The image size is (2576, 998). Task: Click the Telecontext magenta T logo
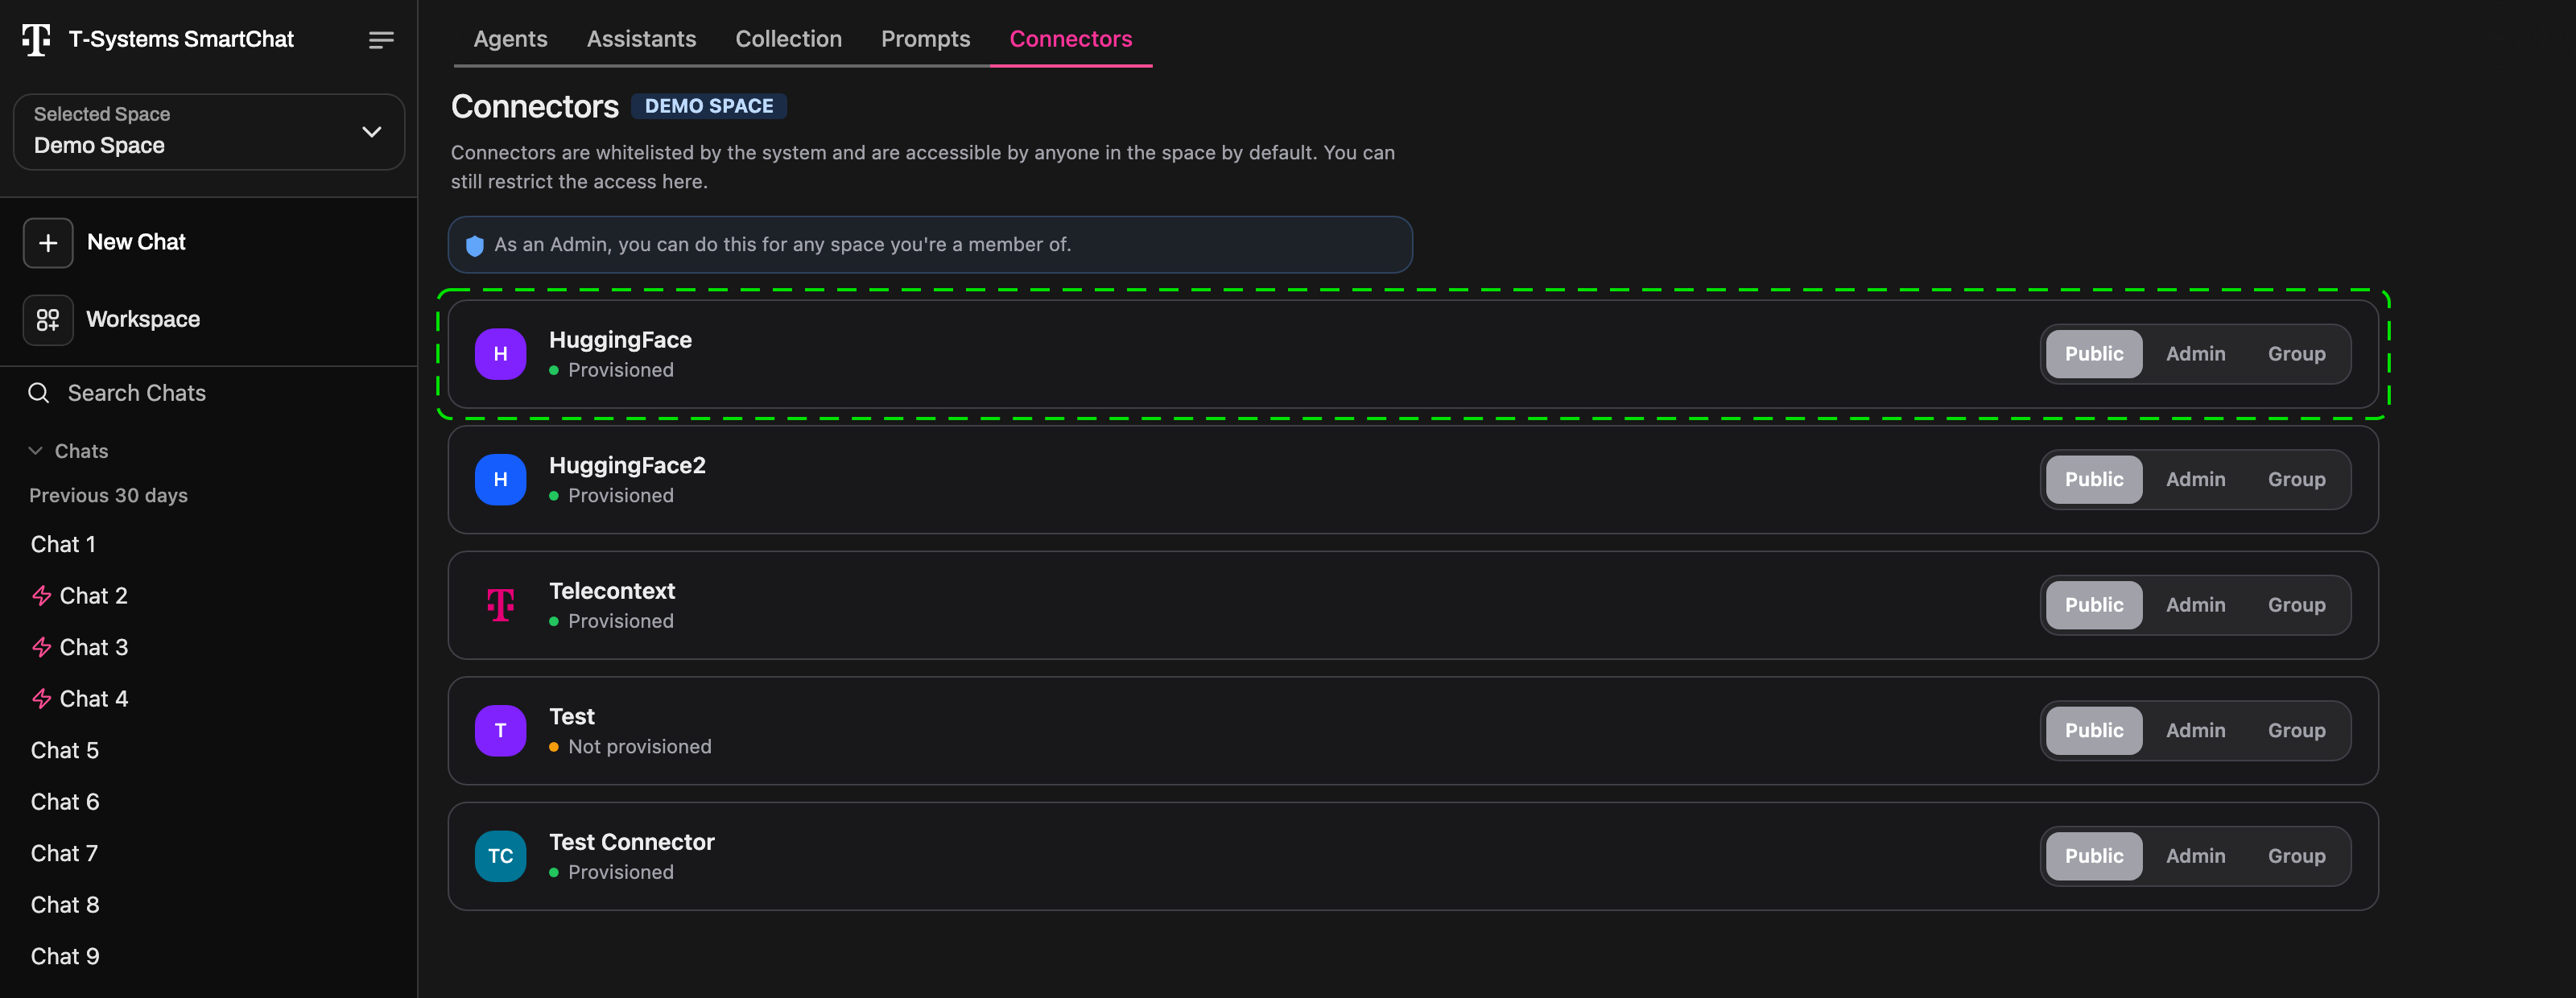[500, 605]
